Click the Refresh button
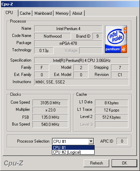Image resolution: width=140 pixels, height=171 pixels. [x=96, y=163]
